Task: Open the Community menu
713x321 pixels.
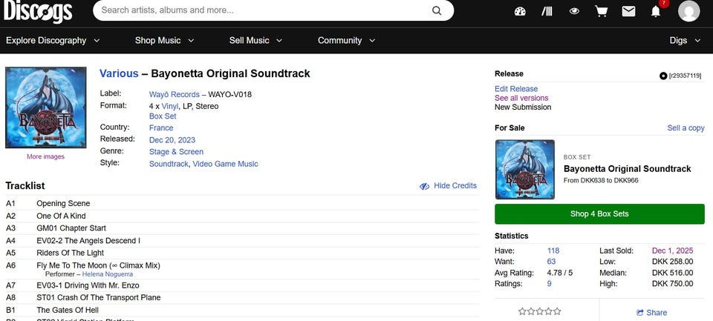Action: (x=347, y=41)
